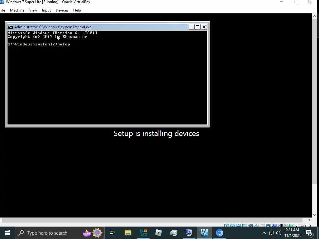Image resolution: width=319 pixels, height=239 pixels.
Task: Close the Administrator cmd.exe window
Action: (204, 27)
